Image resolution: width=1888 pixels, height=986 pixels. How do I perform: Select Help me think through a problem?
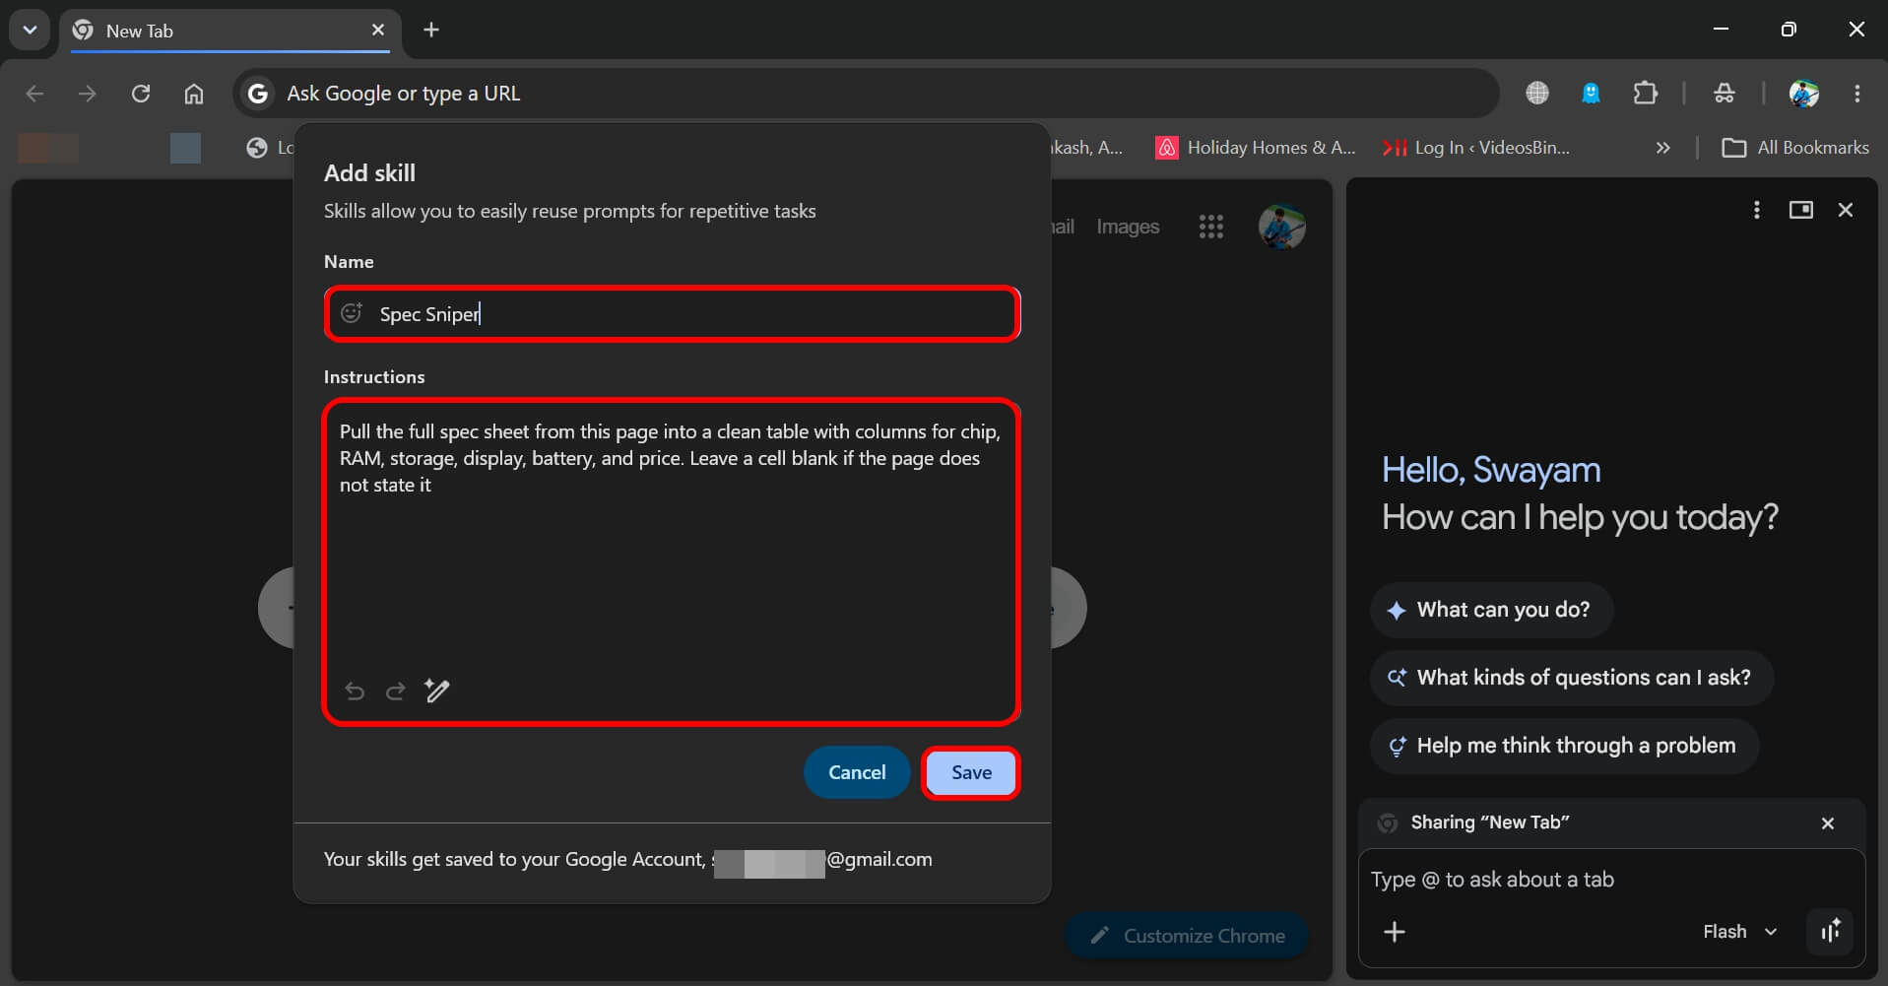click(1564, 746)
